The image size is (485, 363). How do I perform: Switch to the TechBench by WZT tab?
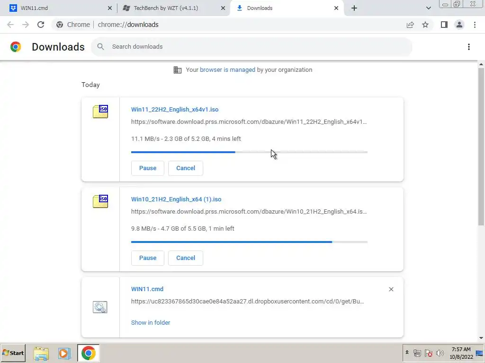tap(174, 8)
